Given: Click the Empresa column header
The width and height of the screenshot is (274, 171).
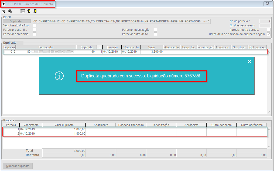Looking at the screenshot, I should tap(9, 47).
